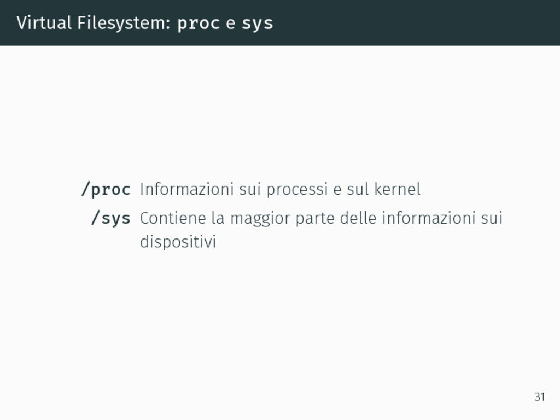Click the word 'sul' before kernel

(x=358, y=189)
